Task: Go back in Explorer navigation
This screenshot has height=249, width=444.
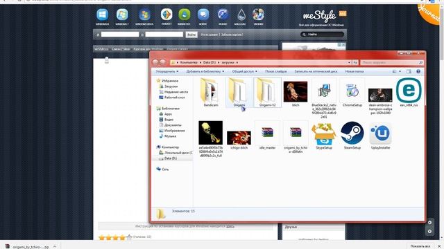Action: click(x=155, y=62)
